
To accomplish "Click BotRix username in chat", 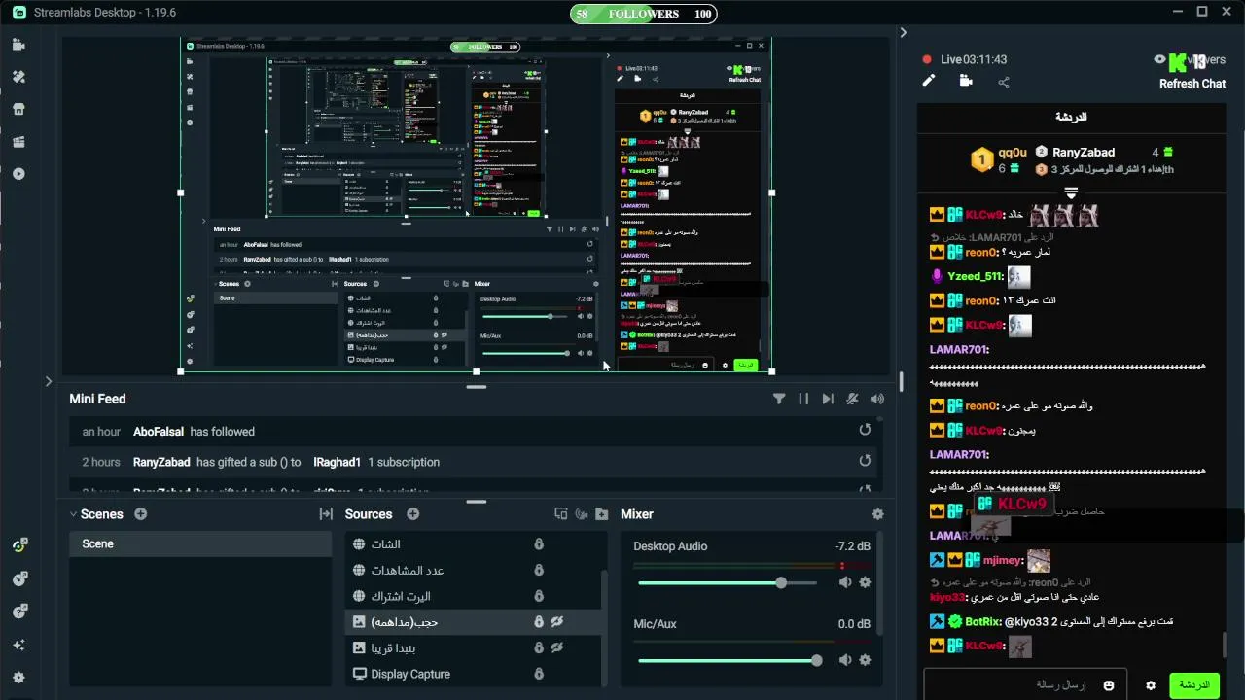I will pos(982,621).
